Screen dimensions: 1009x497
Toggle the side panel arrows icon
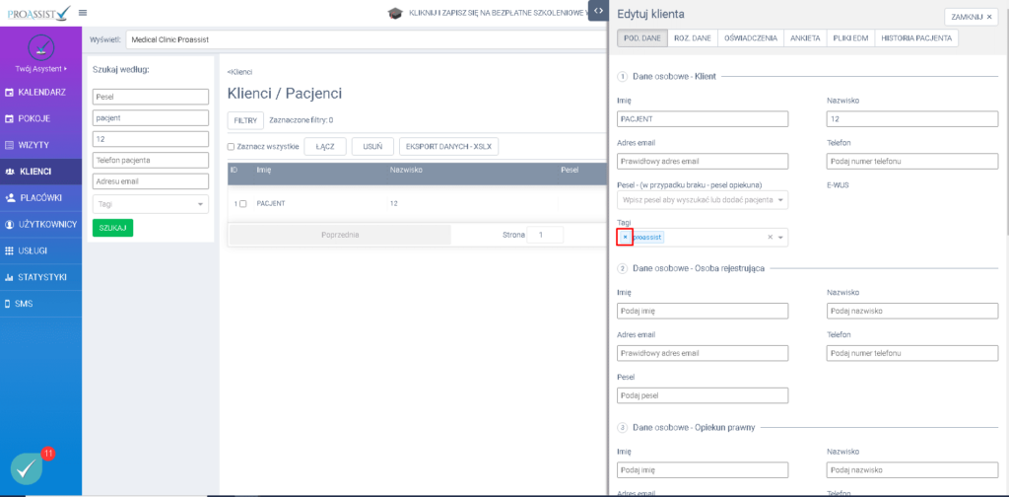click(x=598, y=12)
